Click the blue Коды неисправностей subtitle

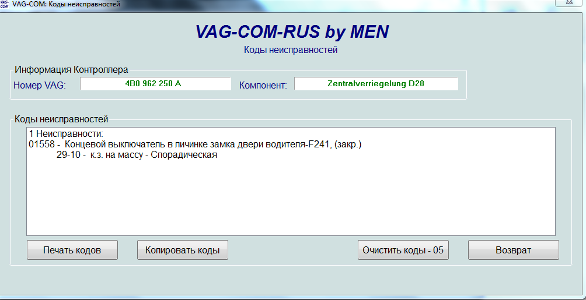[291, 50]
